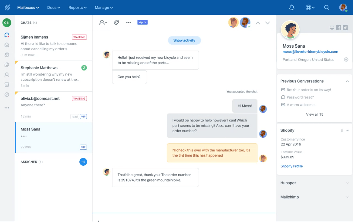
Task: Click the ASSIGNED section header
Action: pyautogui.click(x=31, y=162)
